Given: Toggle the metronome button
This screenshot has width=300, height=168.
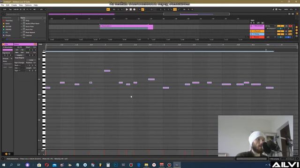Looking at the screenshot, I should tap(35, 9).
